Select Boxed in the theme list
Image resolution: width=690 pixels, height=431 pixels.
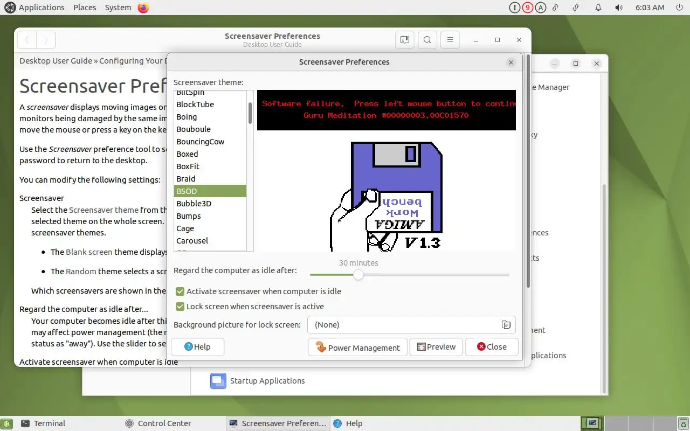tap(210, 154)
